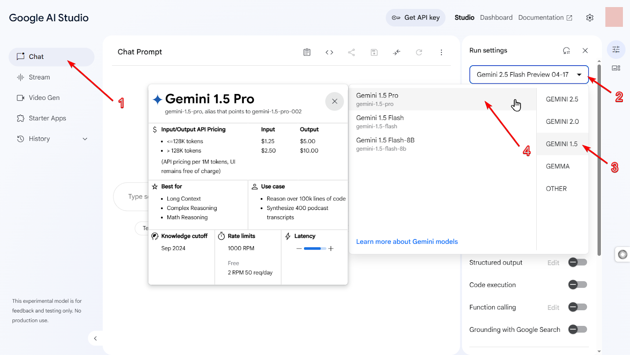The image size is (630, 355).
Task: Click the latency level bar
Action: pyautogui.click(x=315, y=248)
